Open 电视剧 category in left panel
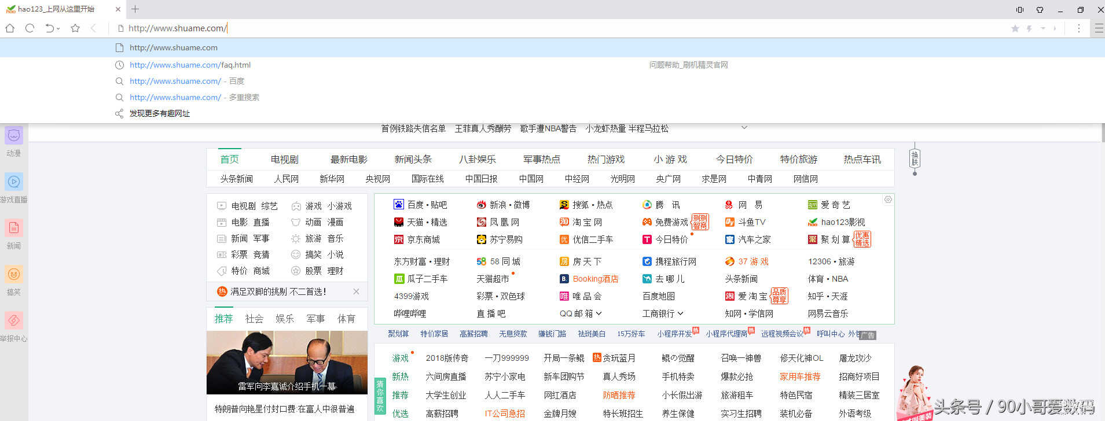1105x421 pixels. tap(244, 206)
